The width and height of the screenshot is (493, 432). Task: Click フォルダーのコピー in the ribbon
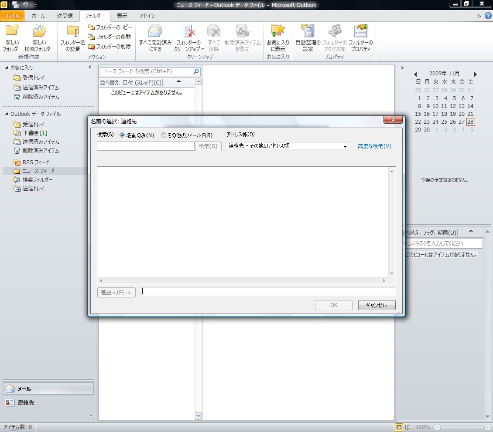tap(110, 27)
